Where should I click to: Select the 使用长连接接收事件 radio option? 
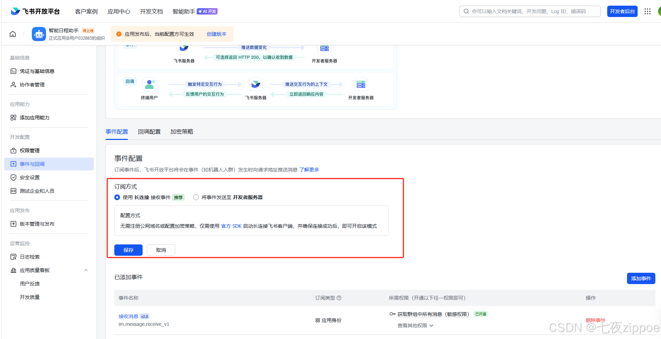point(117,197)
